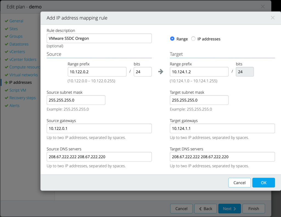Click the source-to-target arrow icon
Screen dimensions: 281x217
point(161,72)
